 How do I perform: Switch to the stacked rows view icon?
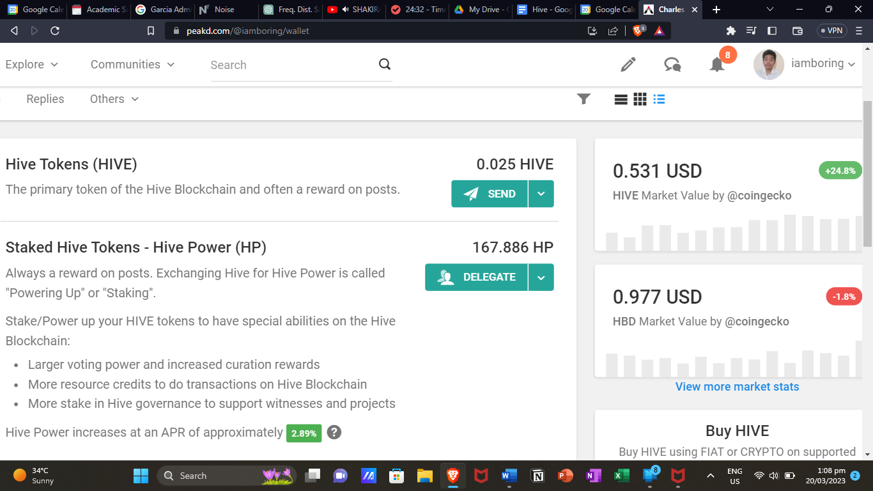pyautogui.click(x=621, y=99)
